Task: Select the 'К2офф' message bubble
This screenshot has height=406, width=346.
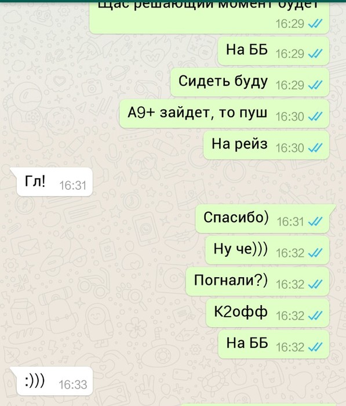Action: pyautogui.click(x=268, y=313)
